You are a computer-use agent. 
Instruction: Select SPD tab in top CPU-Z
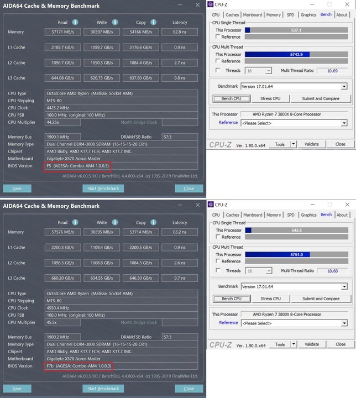tap(290, 15)
